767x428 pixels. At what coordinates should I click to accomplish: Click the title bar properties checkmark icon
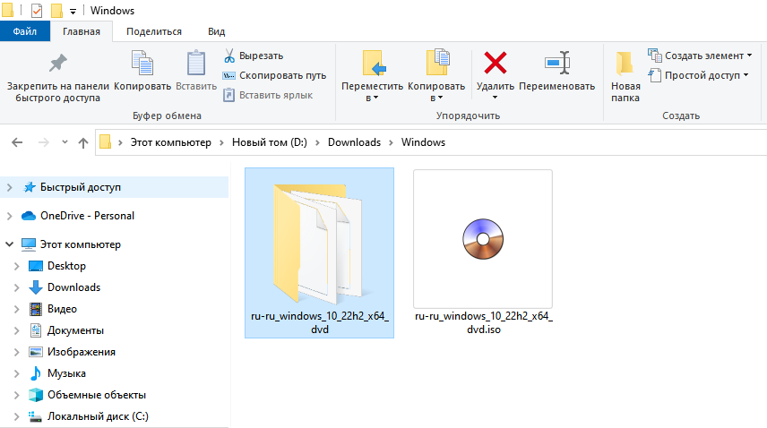[x=37, y=10]
